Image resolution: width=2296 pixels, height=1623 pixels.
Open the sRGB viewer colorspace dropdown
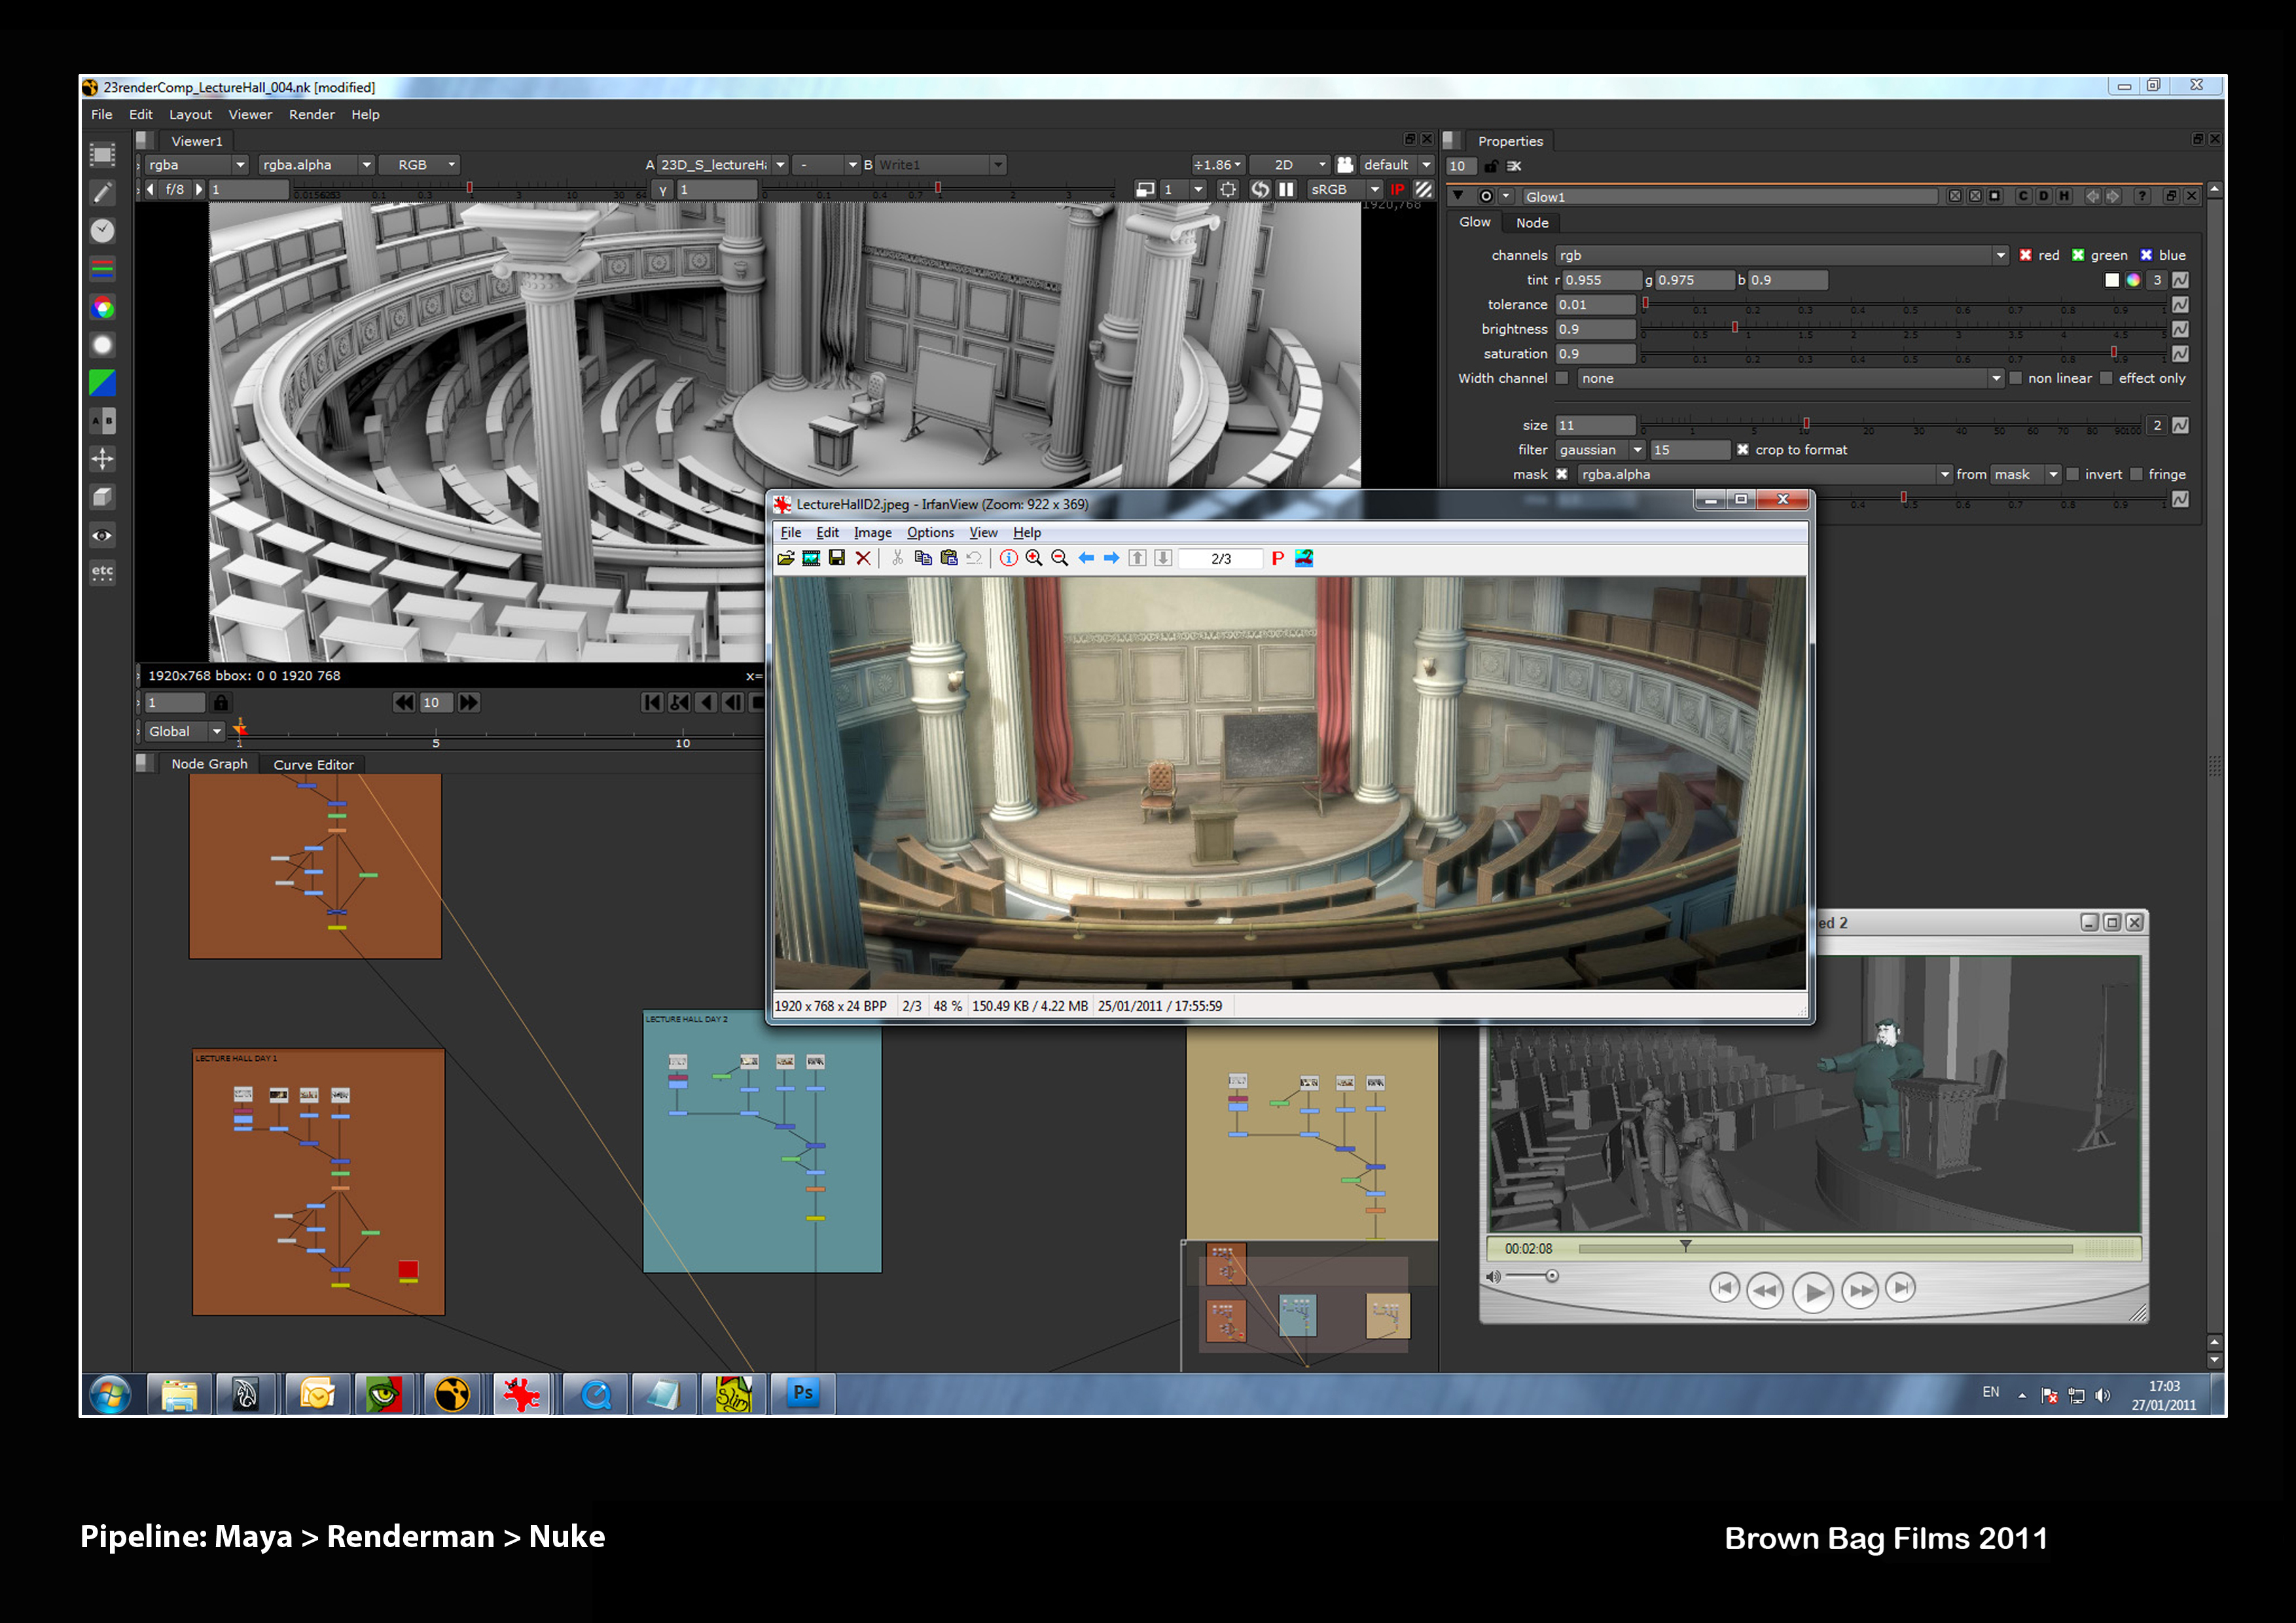tap(1345, 189)
